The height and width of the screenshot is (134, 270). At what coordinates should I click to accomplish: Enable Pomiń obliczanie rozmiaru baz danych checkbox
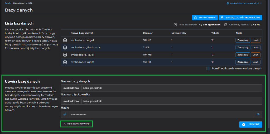coord(208,68)
